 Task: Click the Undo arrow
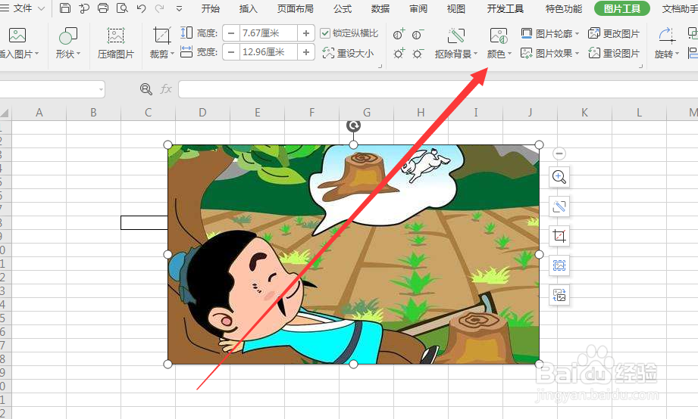141,8
